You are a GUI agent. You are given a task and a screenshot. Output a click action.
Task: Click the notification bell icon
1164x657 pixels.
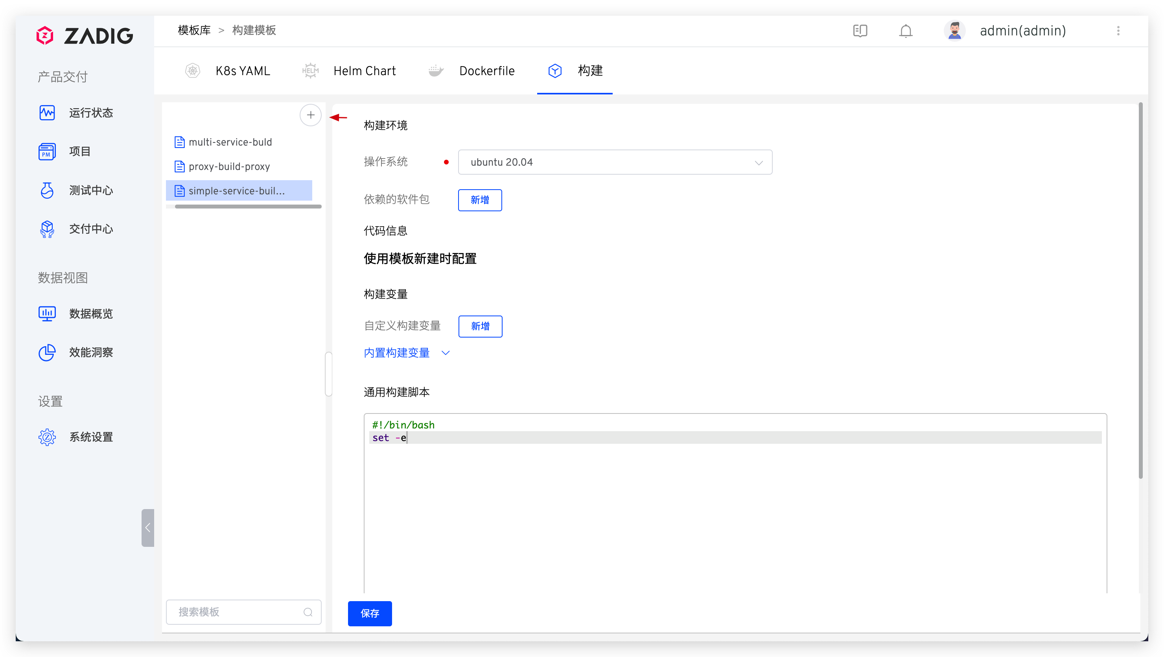pos(906,30)
